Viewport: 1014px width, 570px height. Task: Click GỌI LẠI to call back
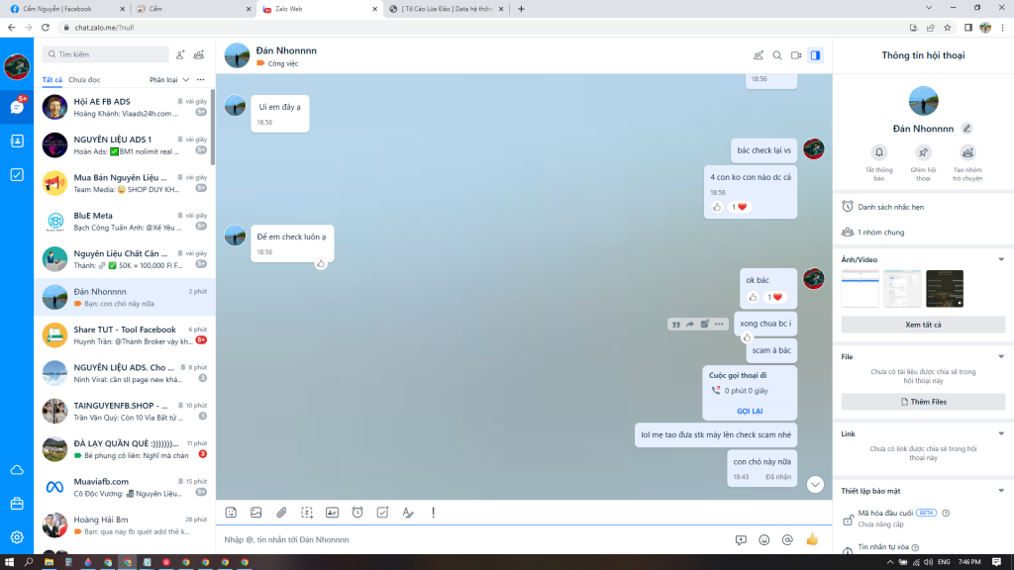click(750, 411)
